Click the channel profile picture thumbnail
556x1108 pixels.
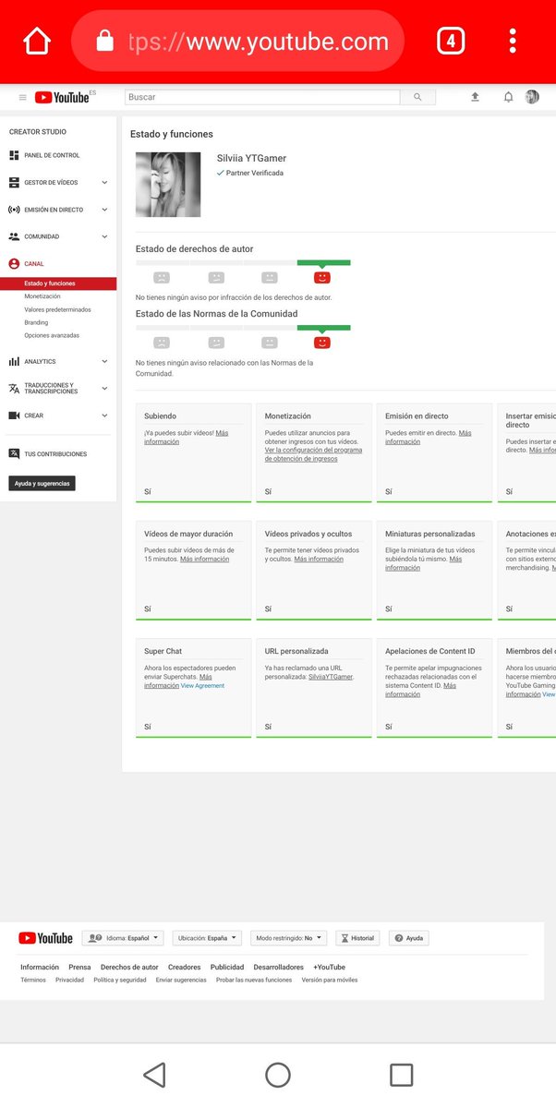tap(168, 185)
